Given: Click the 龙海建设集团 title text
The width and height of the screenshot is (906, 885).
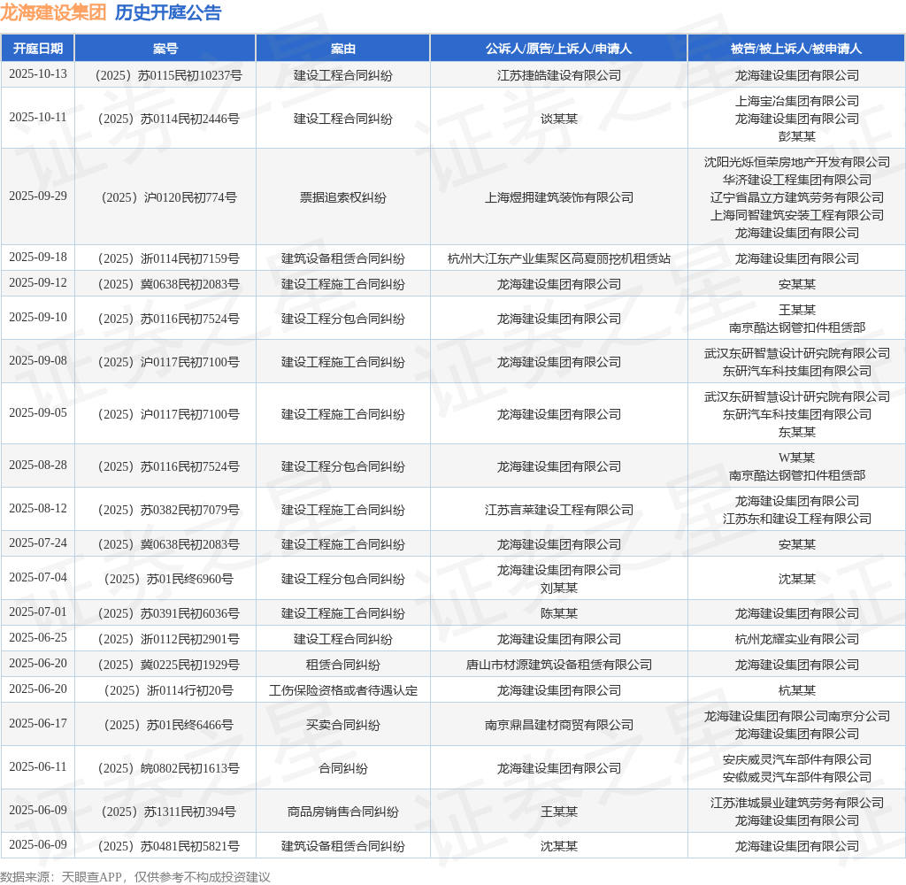Looking at the screenshot, I should click(x=53, y=12).
